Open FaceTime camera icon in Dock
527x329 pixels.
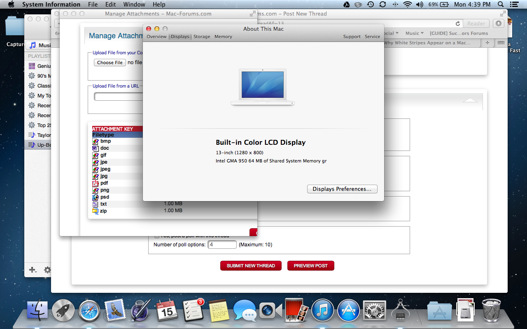pyautogui.click(x=270, y=311)
